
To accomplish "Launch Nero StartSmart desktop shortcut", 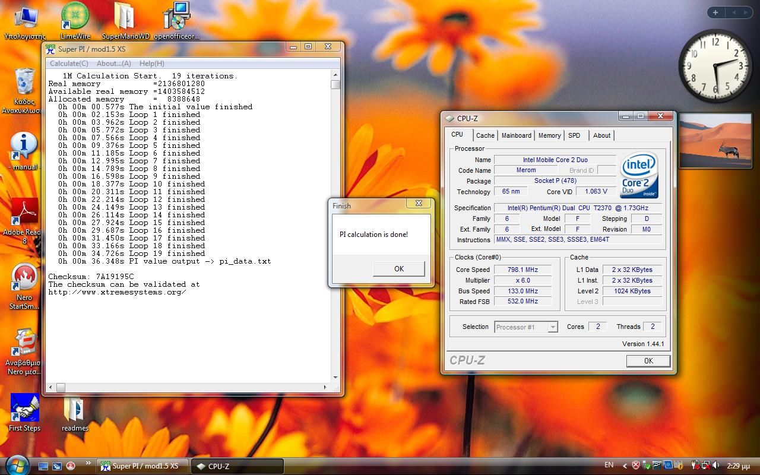I will click(24, 286).
